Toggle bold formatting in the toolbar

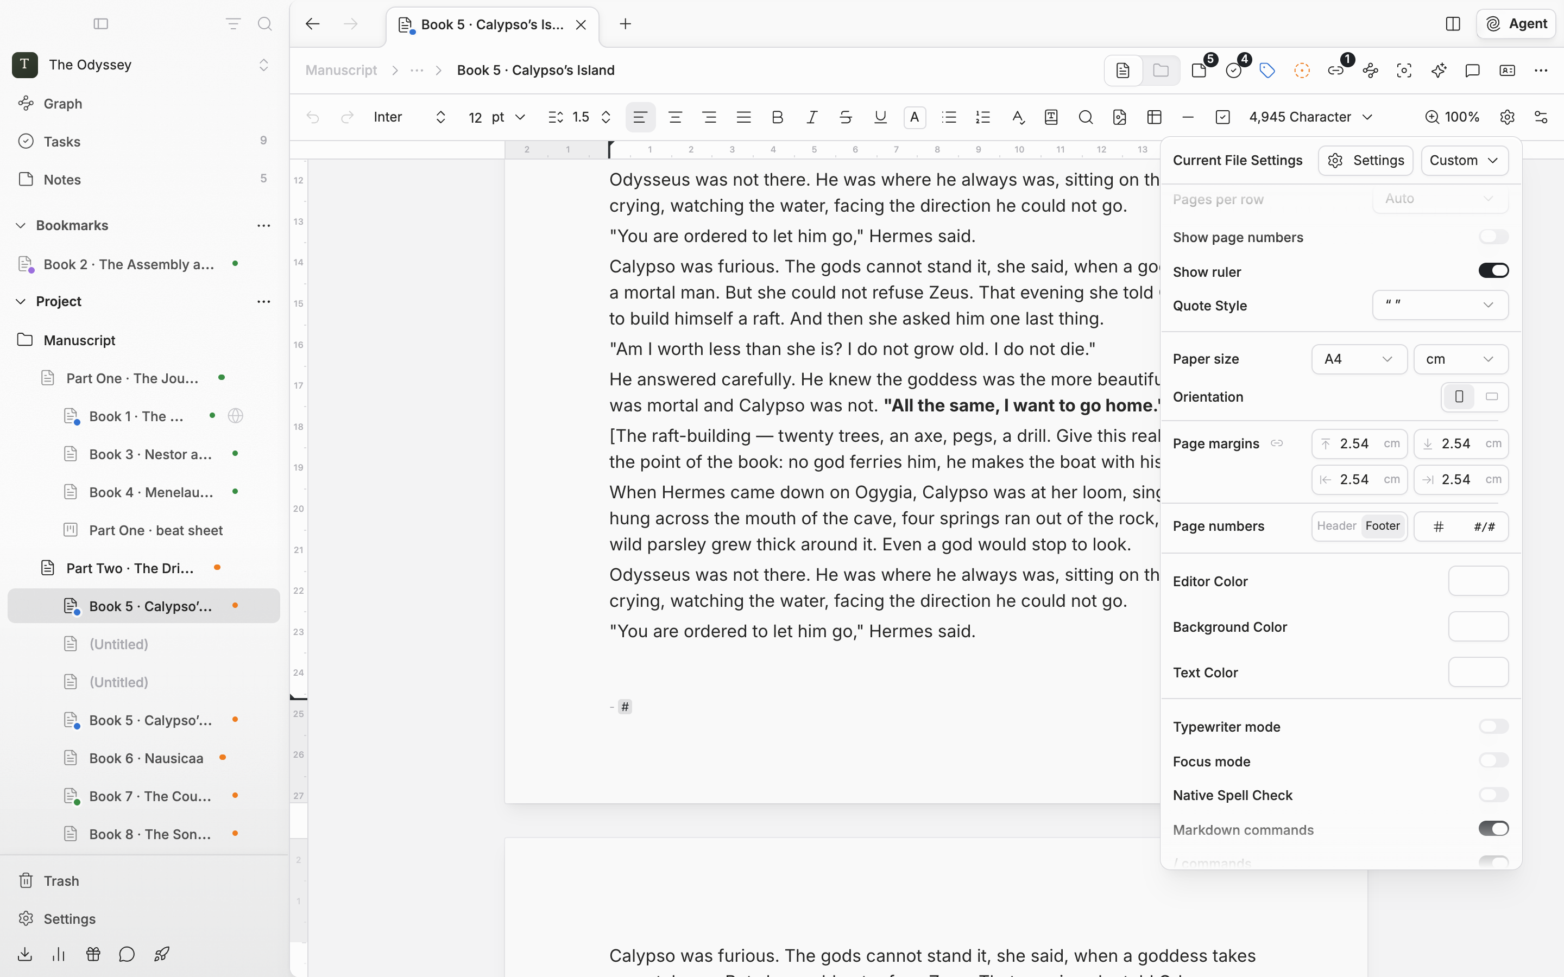click(x=778, y=117)
